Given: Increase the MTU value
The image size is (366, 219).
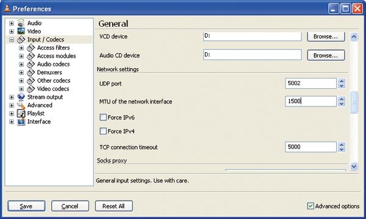Looking at the screenshot, I should point(342,99).
